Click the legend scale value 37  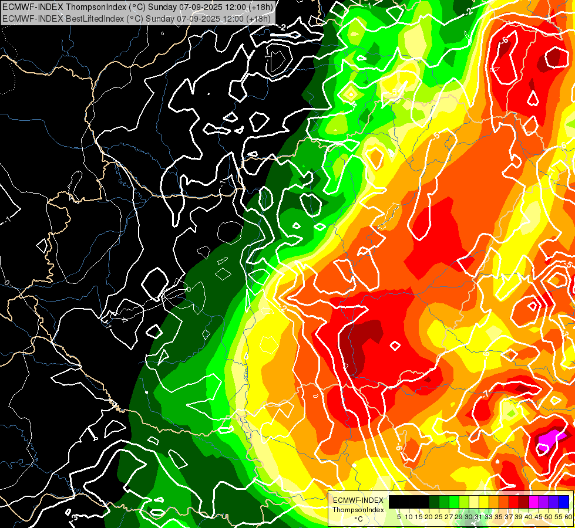pyautogui.click(x=509, y=517)
